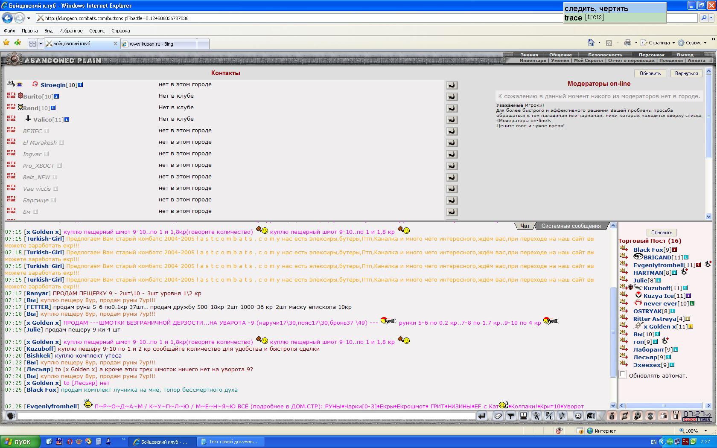Click the Add to Favorites icon
The width and height of the screenshot is (717, 448).
tap(17, 43)
